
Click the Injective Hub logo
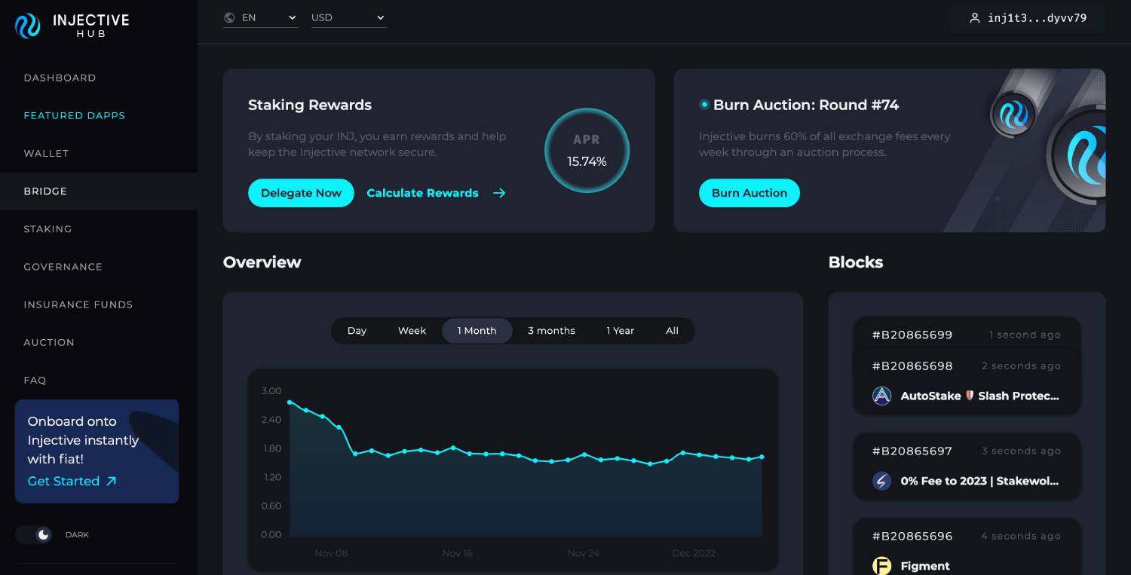click(70, 25)
